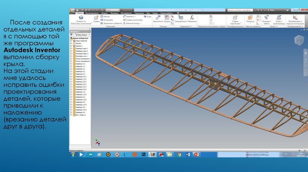Click the Insert from Content Center icon

click(81, 18)
